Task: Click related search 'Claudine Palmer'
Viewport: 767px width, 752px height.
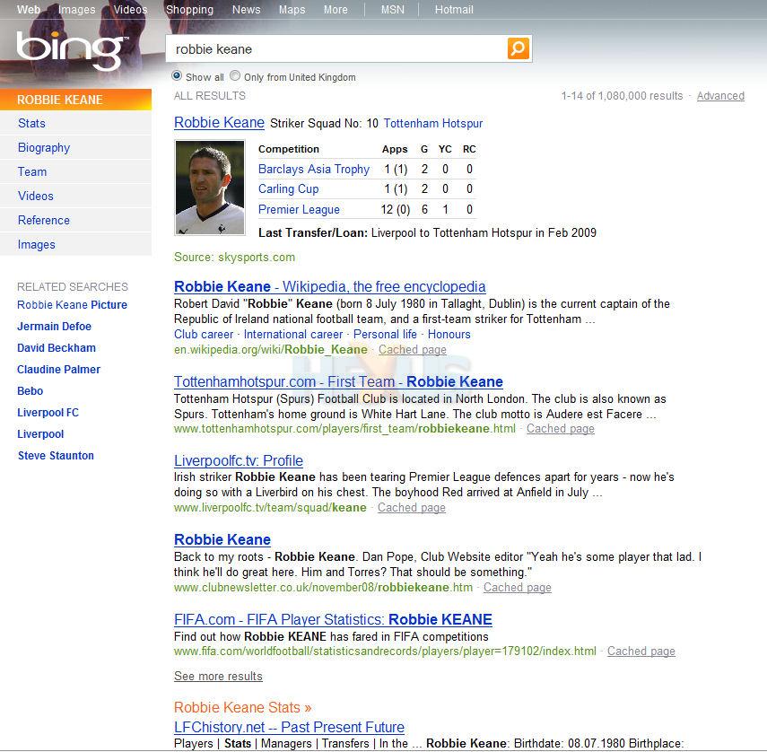Action: (58, 370)
